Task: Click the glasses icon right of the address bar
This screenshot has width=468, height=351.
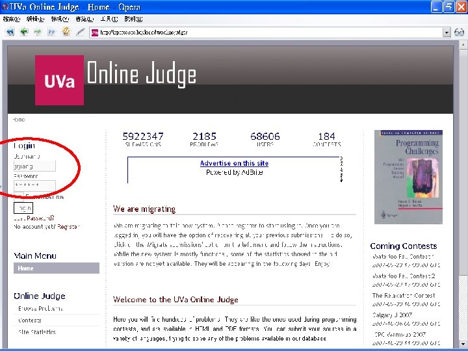Action: tap(459, 32)
